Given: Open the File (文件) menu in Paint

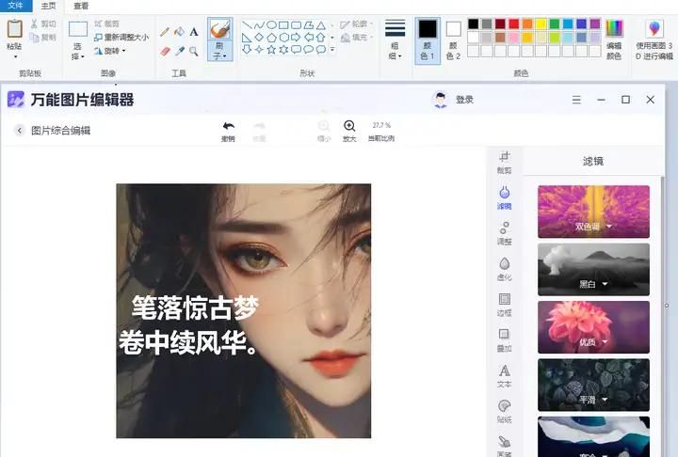Looking at the screenshot, I should (16, 6).
